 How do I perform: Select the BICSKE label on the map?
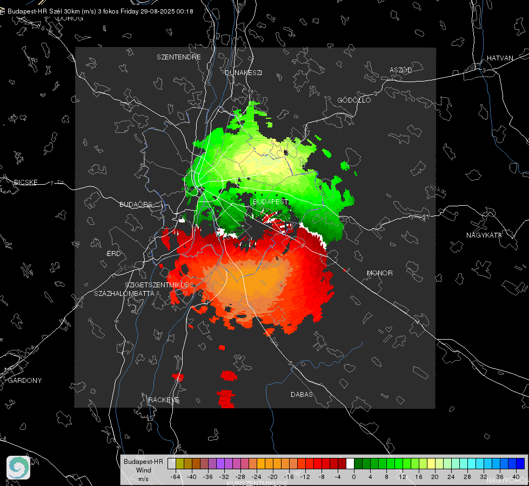[x=25, y=183]
